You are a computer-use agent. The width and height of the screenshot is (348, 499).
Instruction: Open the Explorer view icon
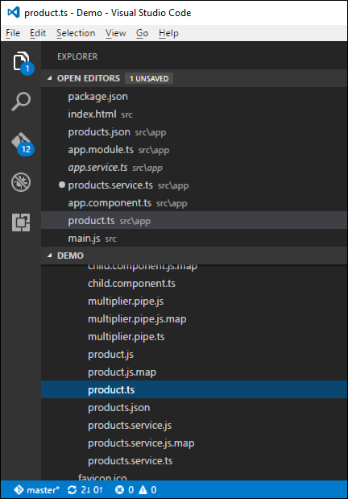21,62
